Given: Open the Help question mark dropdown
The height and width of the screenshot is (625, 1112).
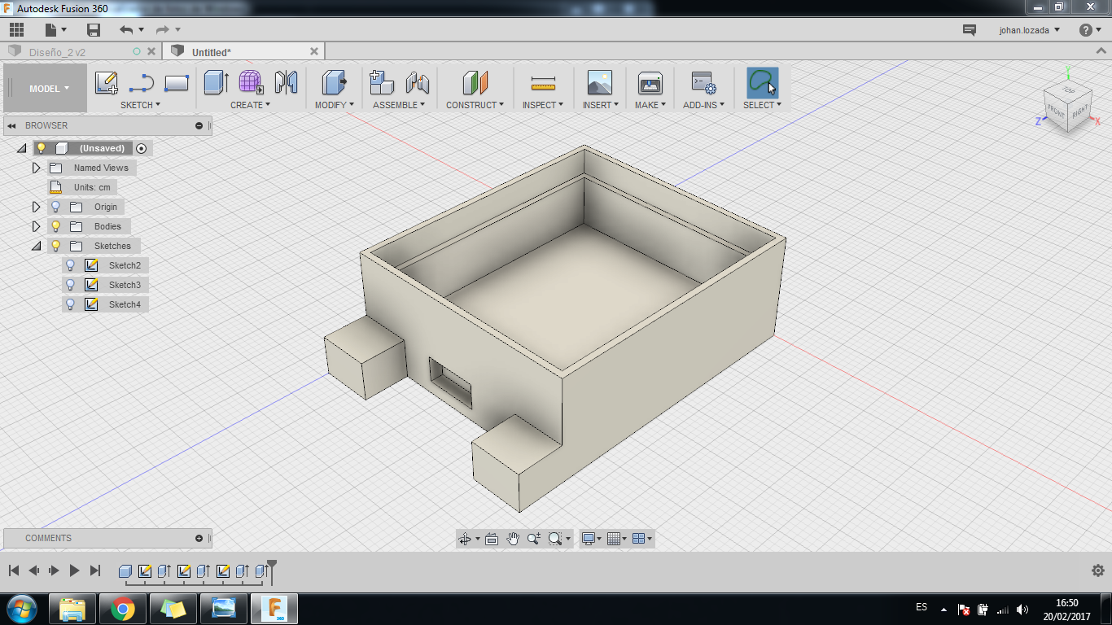Looking at the screenshot, I should (1090, 30).
